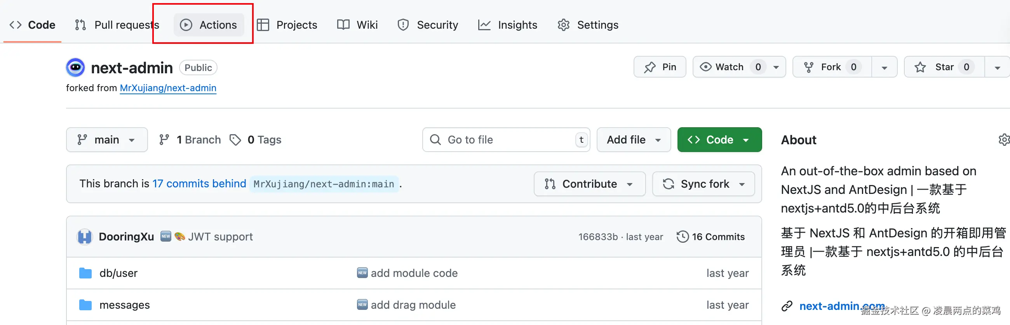The image size is (1010, 325).
Task: Open the MrXujiang/next-admin upstream link
Action: click(x=168, y=88)
